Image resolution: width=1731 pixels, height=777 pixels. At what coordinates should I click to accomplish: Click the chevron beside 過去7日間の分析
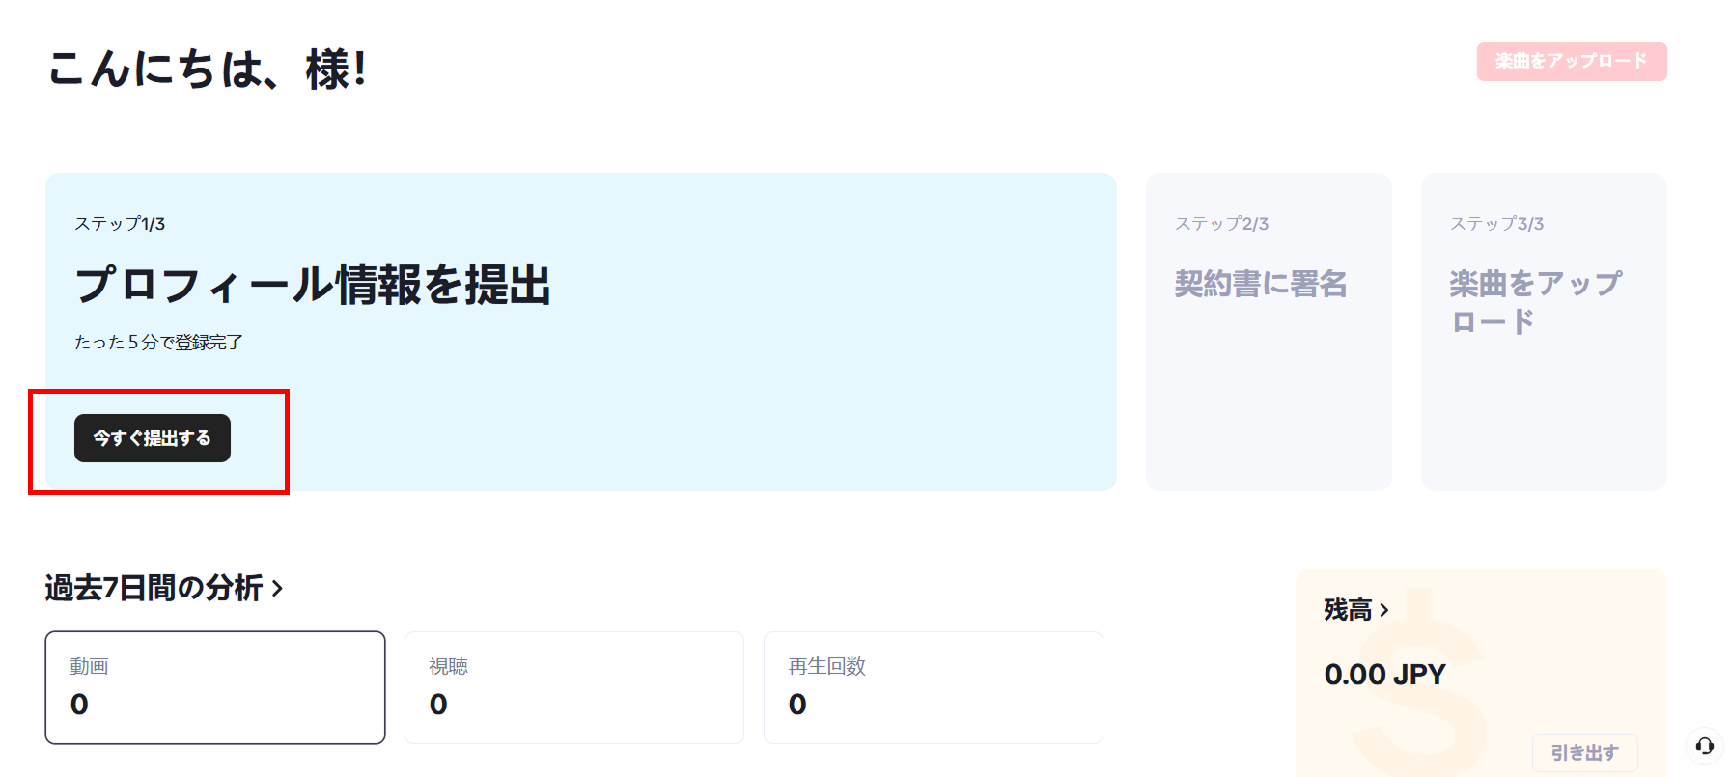click(277, 588)
